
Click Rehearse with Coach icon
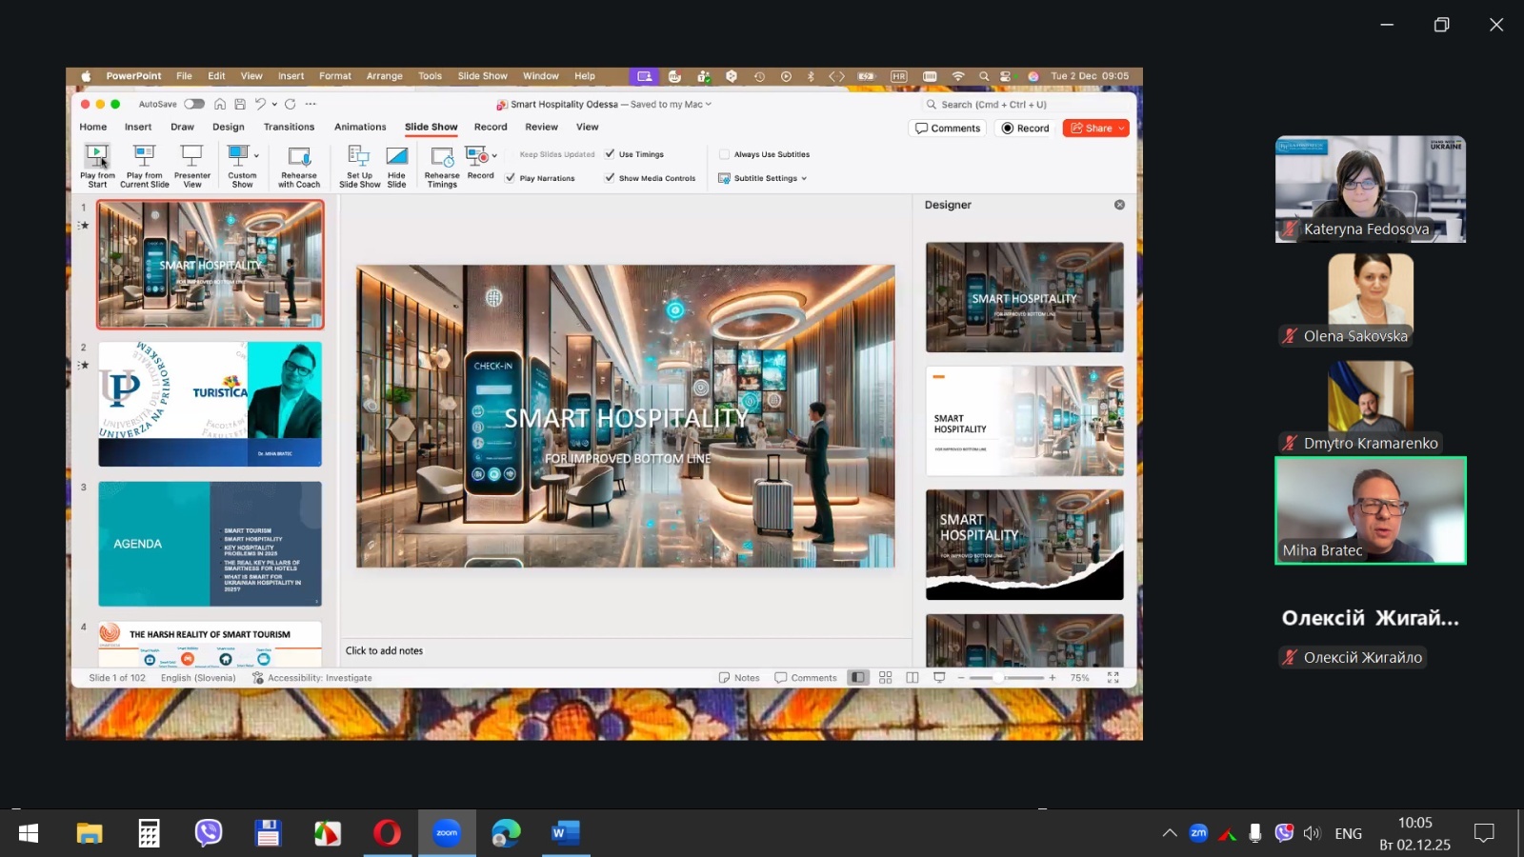click(x=299, y=157)
